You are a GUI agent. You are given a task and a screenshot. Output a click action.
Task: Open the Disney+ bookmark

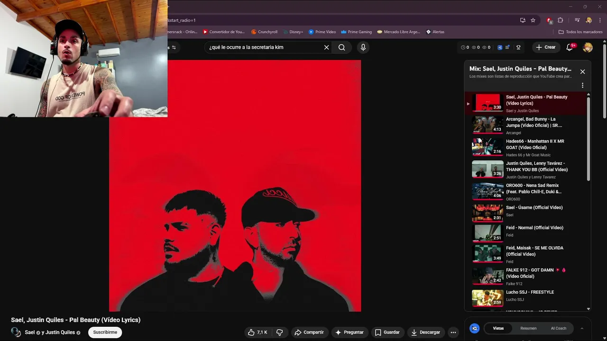click(x=293, y=32)
